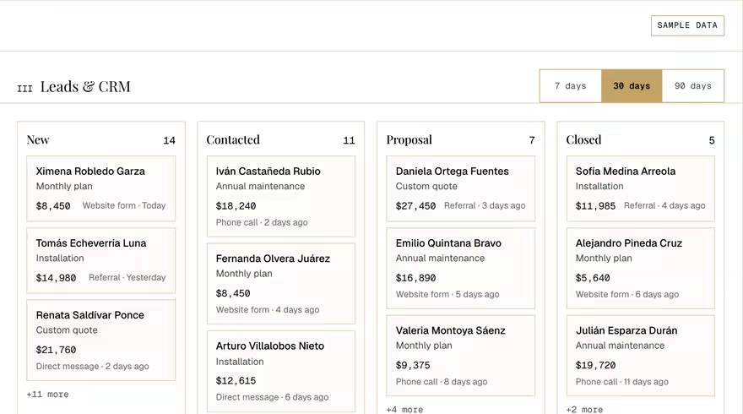Open the Valeria Montoya Sáenz card

tap(461, 355)
